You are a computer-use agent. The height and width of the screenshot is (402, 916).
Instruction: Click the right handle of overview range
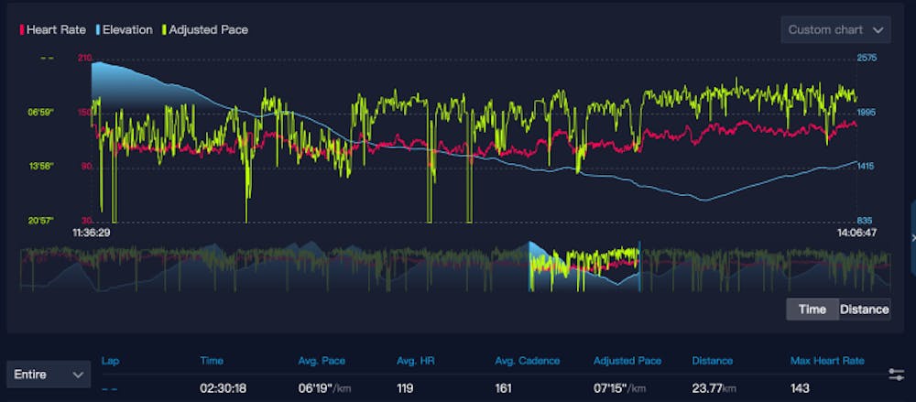click(x=638, y=266)
